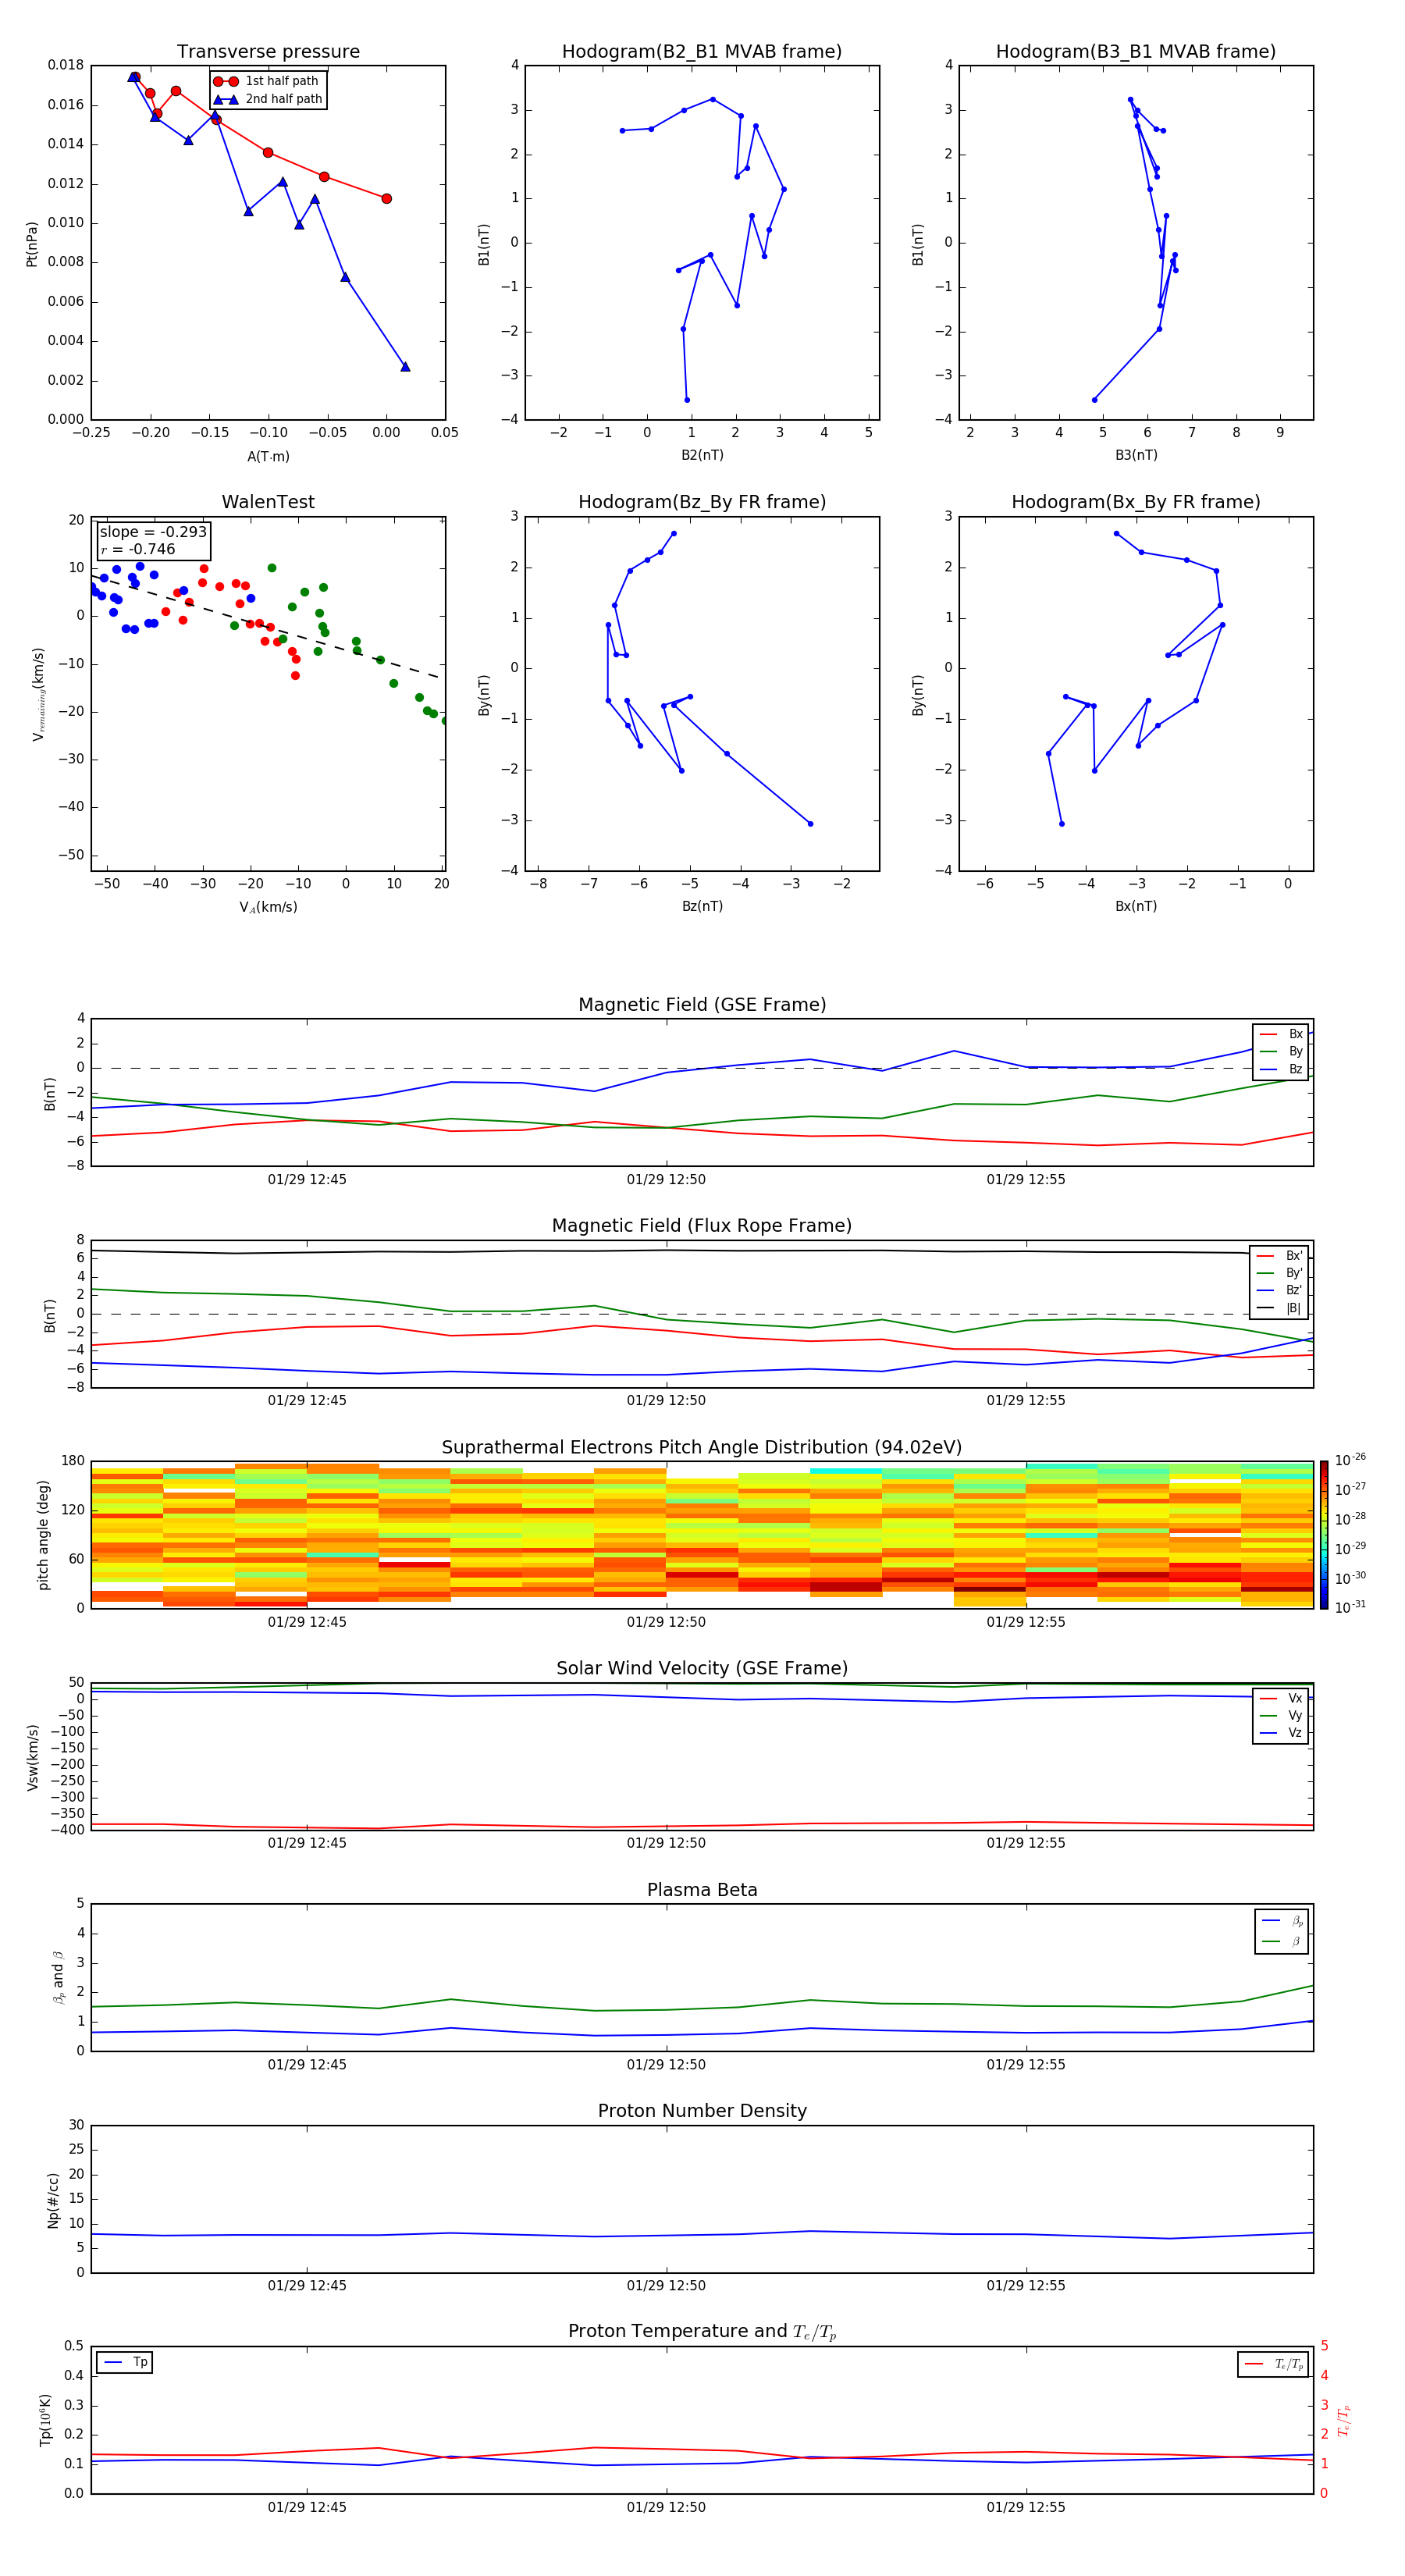Click the 'Plasma Beta' plot title

[702, 1890]
